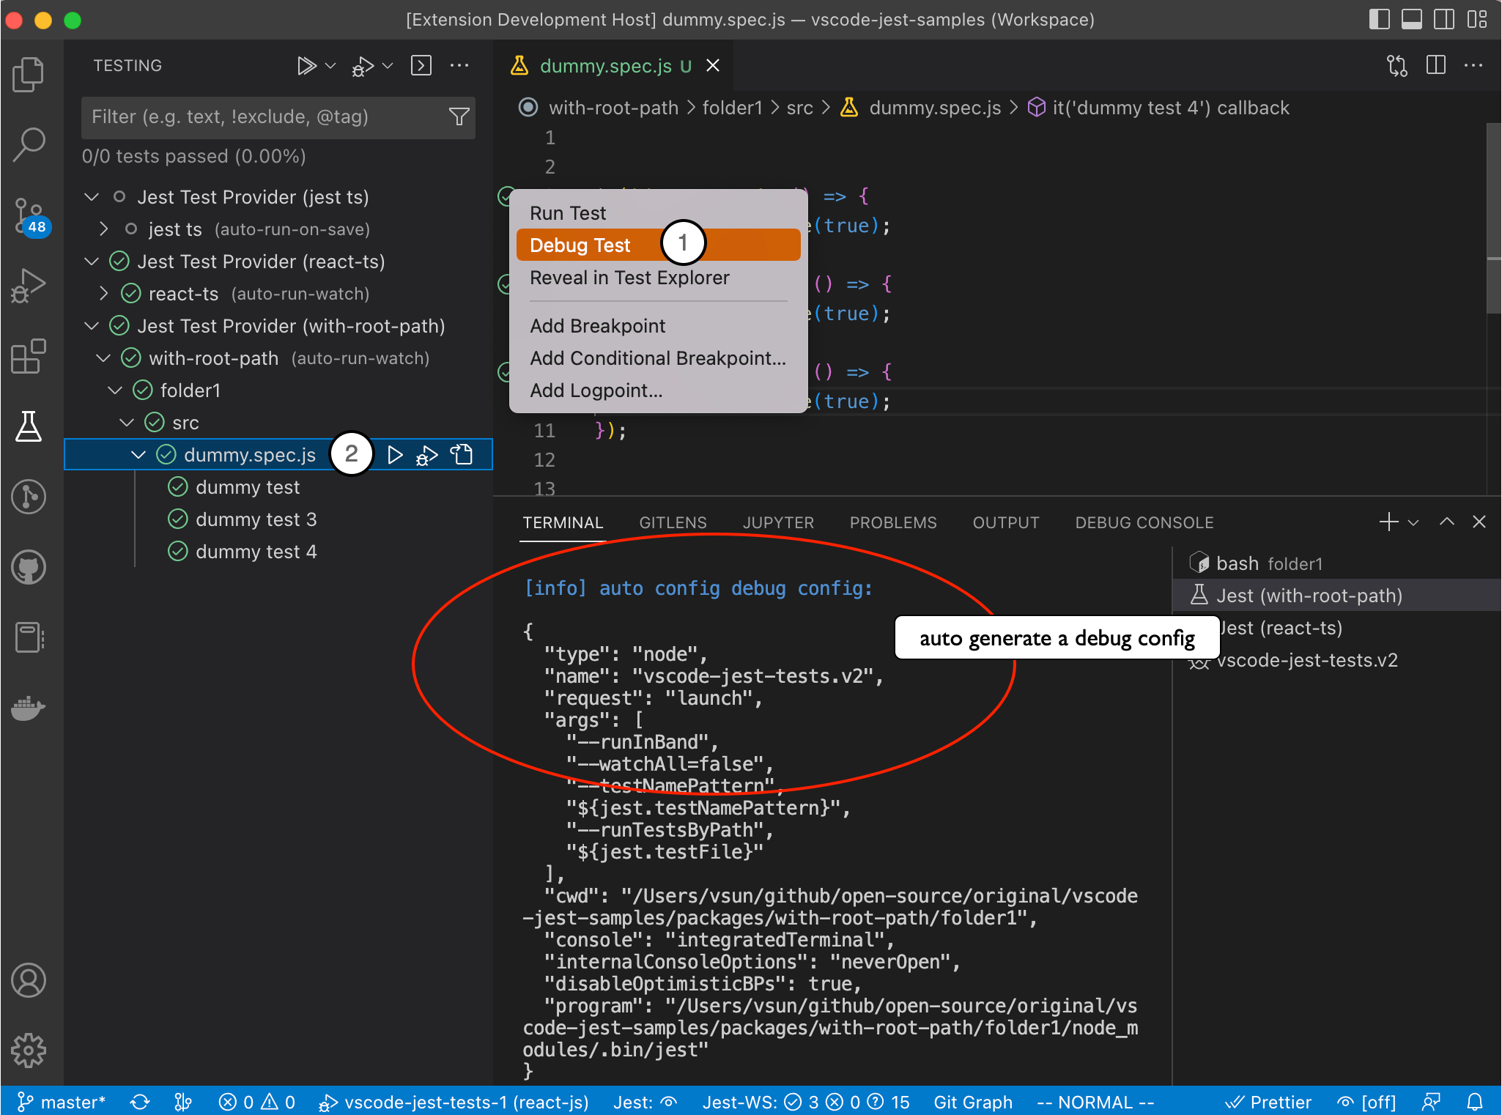Split the editor using the split icon
The image size is (1502, 1115).
click(x=1435, y=65)
